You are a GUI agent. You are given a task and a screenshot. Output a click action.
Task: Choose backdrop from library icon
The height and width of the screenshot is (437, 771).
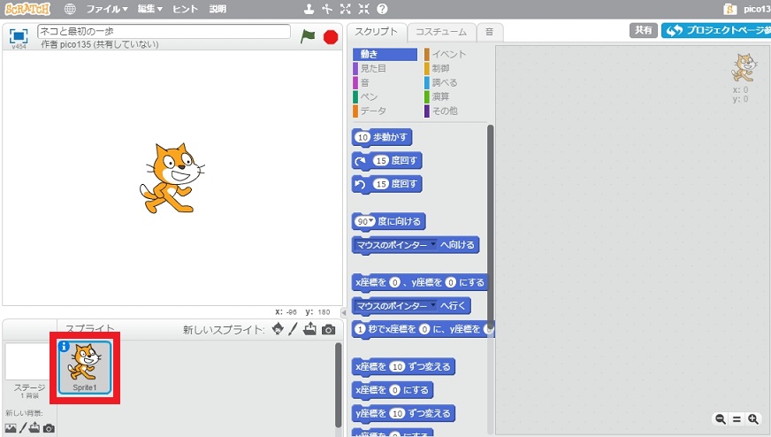pyautogui.click(x=11, y=428)
